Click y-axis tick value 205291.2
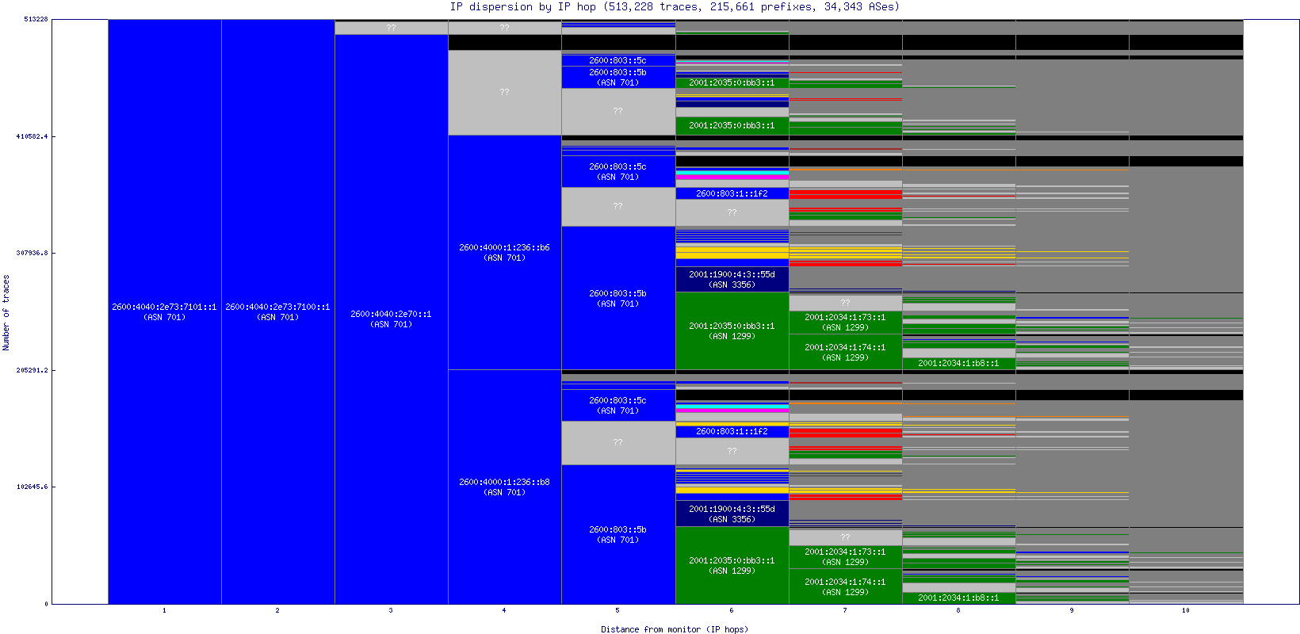The image size is (1300, 634). coord(32,370)
